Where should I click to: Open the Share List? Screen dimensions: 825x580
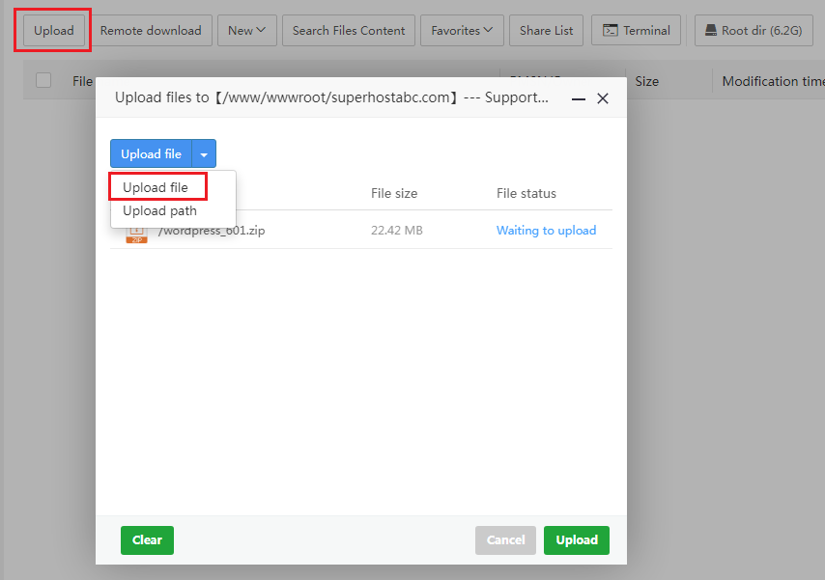coord(546,31)
